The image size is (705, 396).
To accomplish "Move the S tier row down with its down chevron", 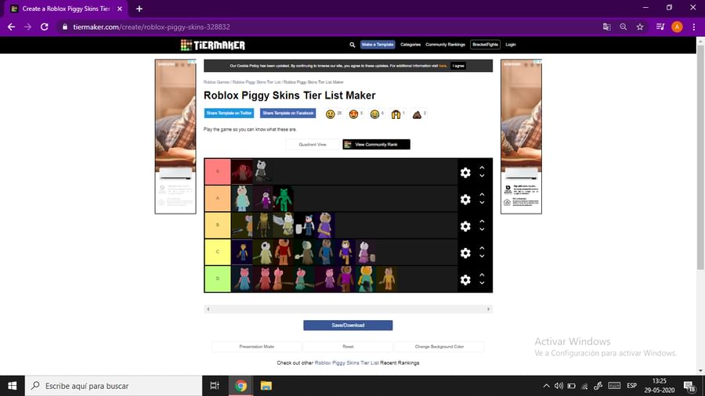I will [x=482, y=176].
